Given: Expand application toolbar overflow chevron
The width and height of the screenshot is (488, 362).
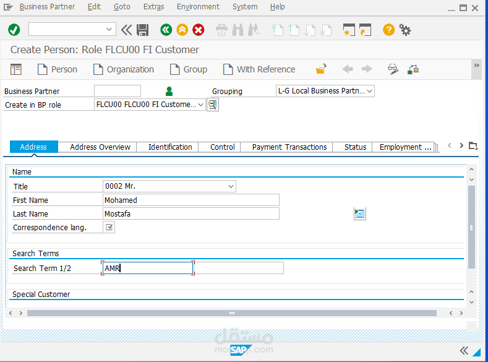Looking at the screenshot, I should coord(476,66).
